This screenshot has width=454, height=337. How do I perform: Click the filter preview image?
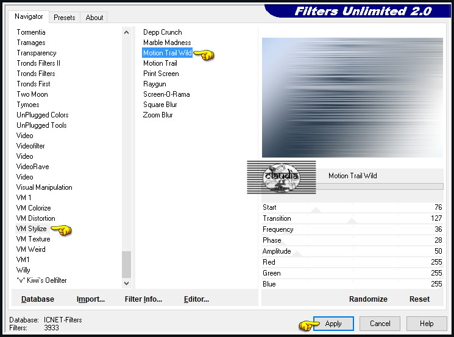[x=352, y=97]
